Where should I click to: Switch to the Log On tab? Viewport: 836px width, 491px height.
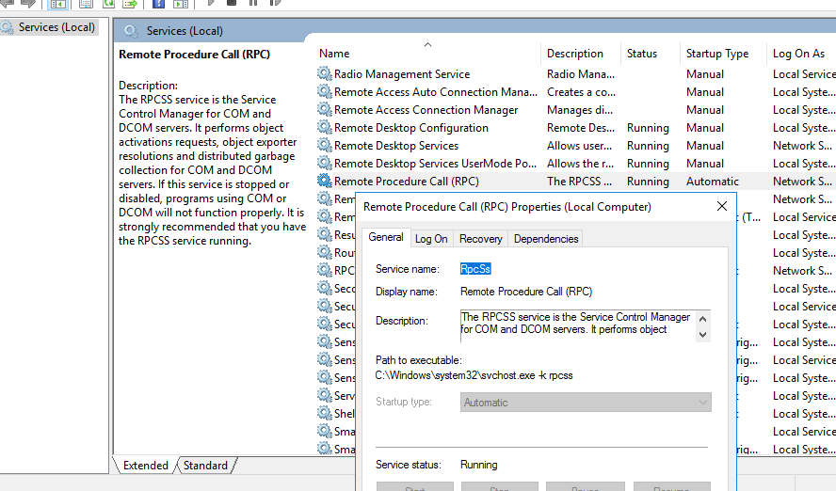431,239
